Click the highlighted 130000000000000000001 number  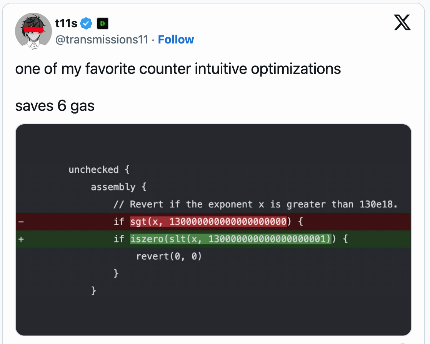coord(269,239)
